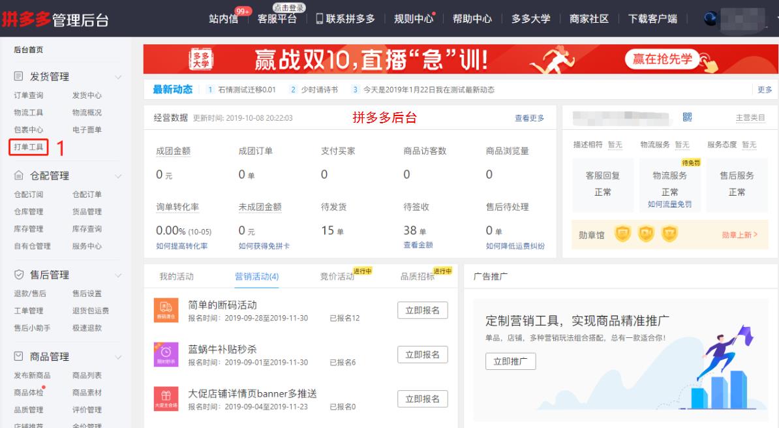
Task: Click 查看金额 under 待签收
Action: coord(418,245)
